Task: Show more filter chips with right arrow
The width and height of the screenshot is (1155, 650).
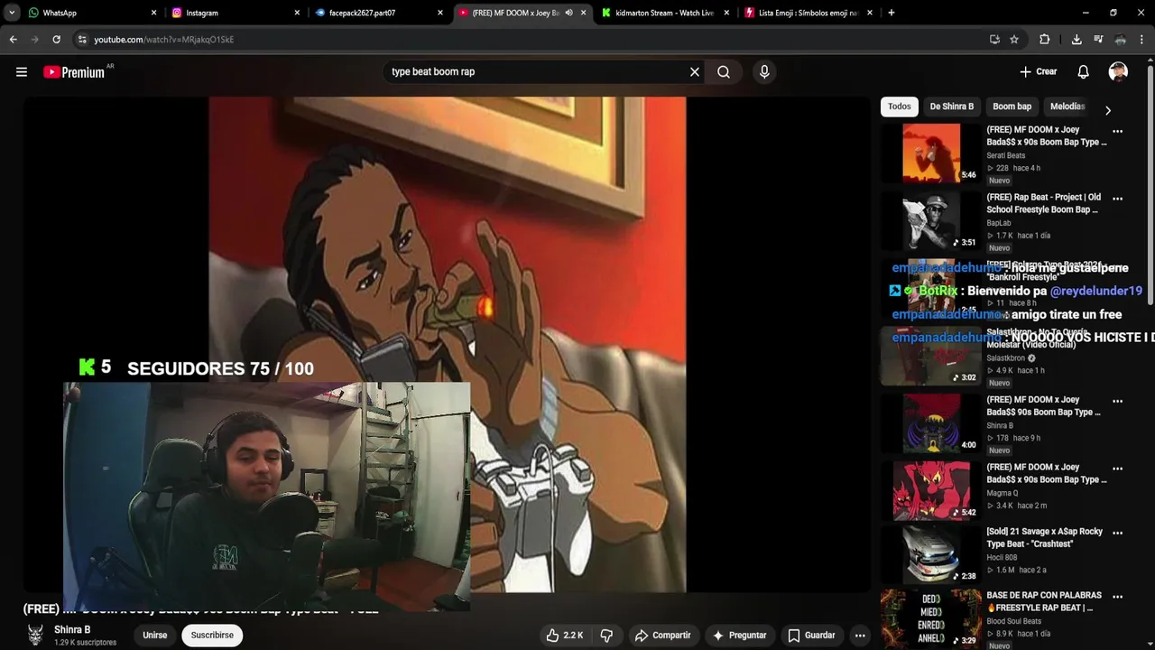Action: (1108, 110)
